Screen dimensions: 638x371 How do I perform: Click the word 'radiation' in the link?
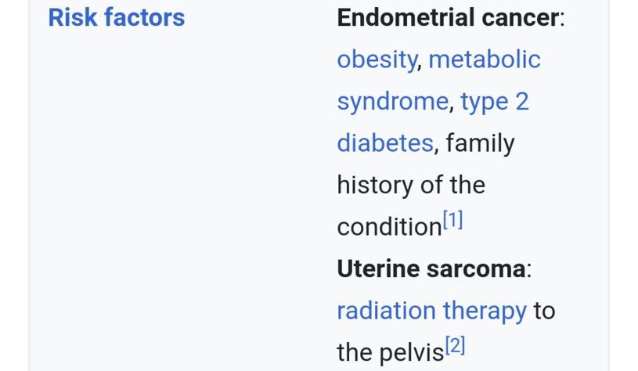tap(386, 311)
